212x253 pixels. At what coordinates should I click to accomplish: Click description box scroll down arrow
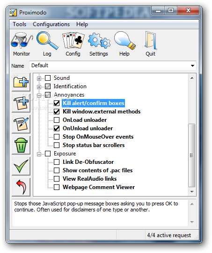[192, 222]
